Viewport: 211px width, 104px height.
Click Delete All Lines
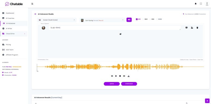[x=184, y=60]
